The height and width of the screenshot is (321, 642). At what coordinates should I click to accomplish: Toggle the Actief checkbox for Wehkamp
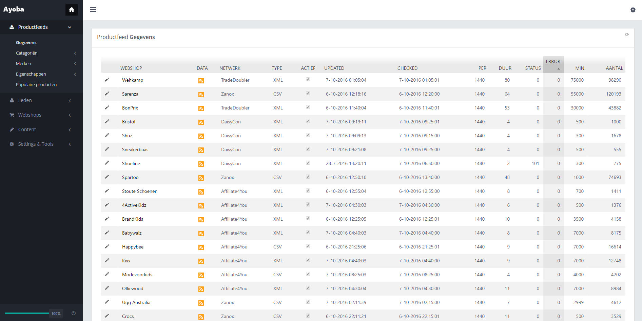pyautogui.click(x=308, y=79)
